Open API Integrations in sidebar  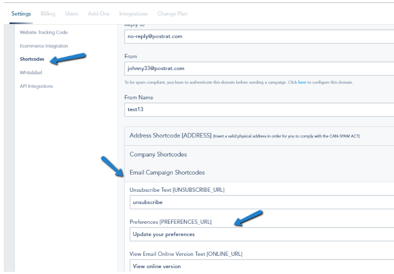[x=36, y=86]
